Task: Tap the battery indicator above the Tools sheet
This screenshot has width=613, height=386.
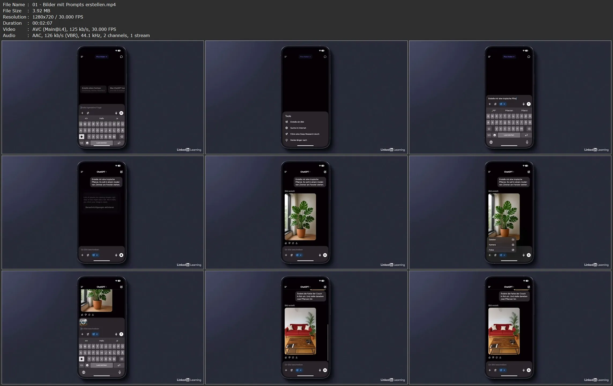Action: tap(323, 51)
